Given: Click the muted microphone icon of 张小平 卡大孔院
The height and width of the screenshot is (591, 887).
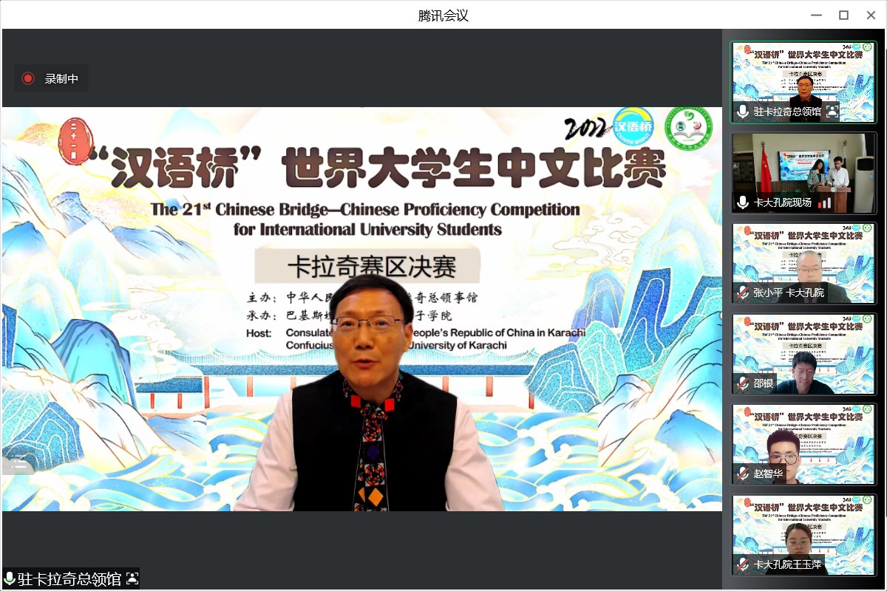Looking at the screenshot, I should (x=743, y=293).
